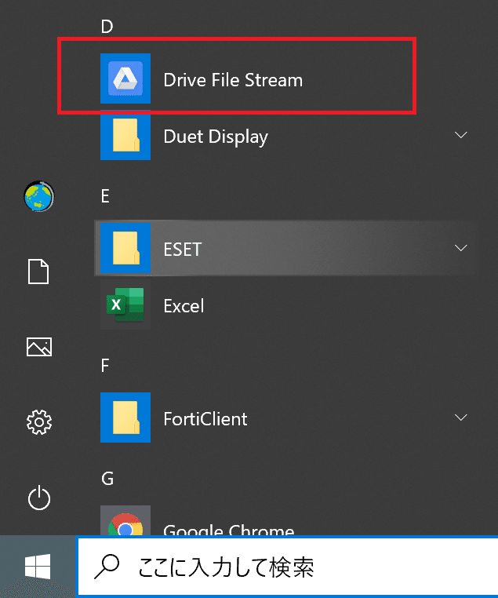This screenshot has width=498, height=598.
Task: Click the Duet Display folder icon
Action: click(x=125, y=135)
